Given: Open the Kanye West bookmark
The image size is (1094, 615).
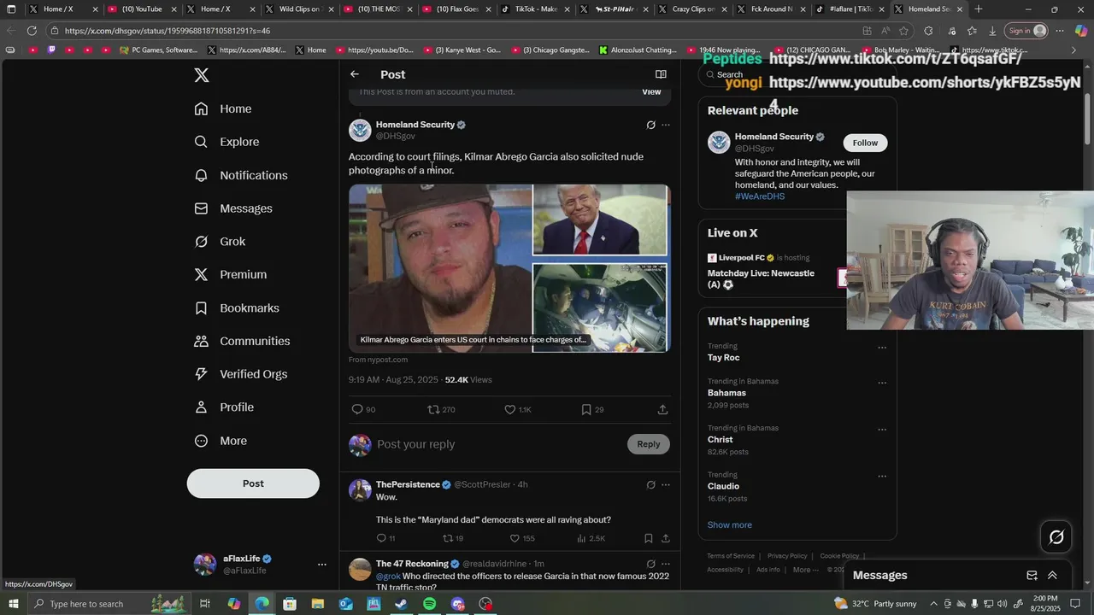Looking at the screenshot, I should pos(462,50).
